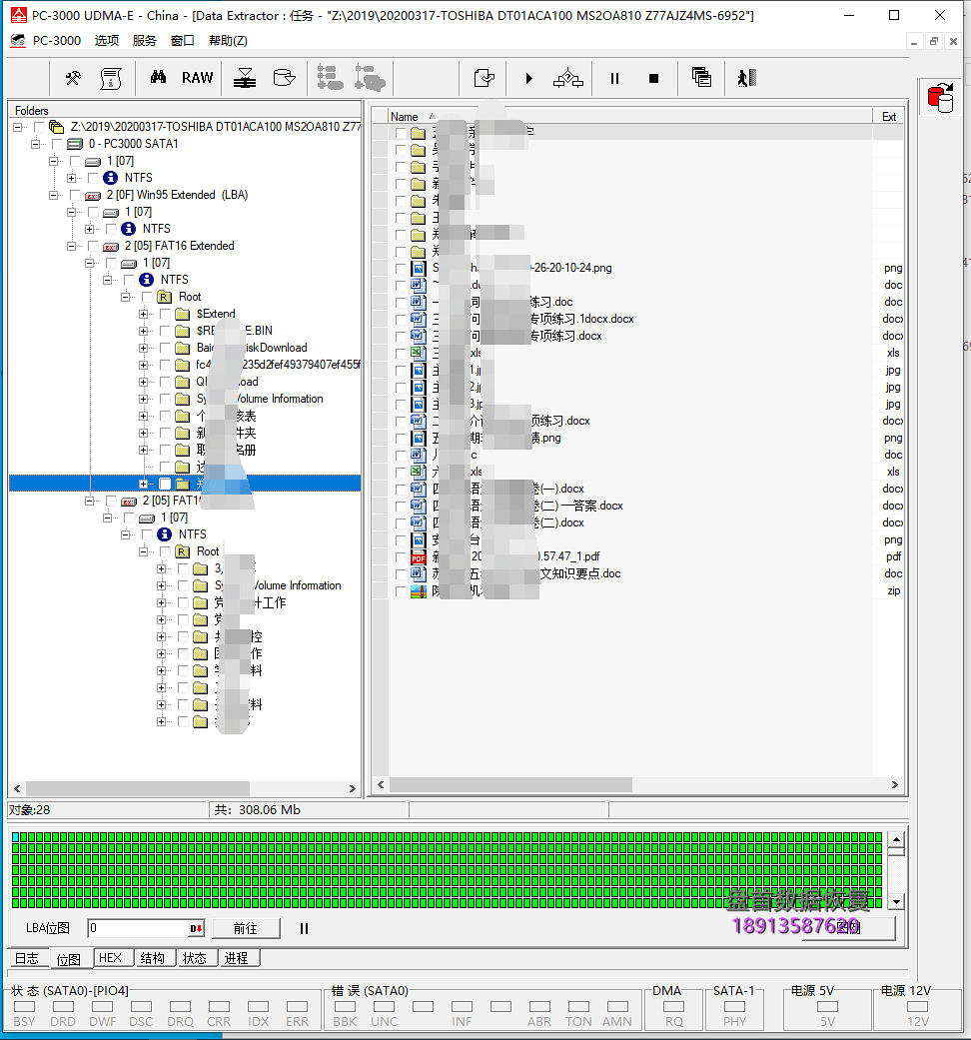Sort files by the Ext column header

point(889,116)
